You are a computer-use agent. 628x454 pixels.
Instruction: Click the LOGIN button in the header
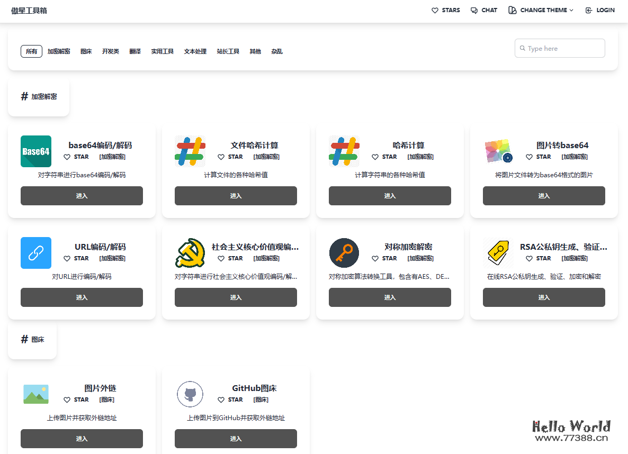click(599, 10)
